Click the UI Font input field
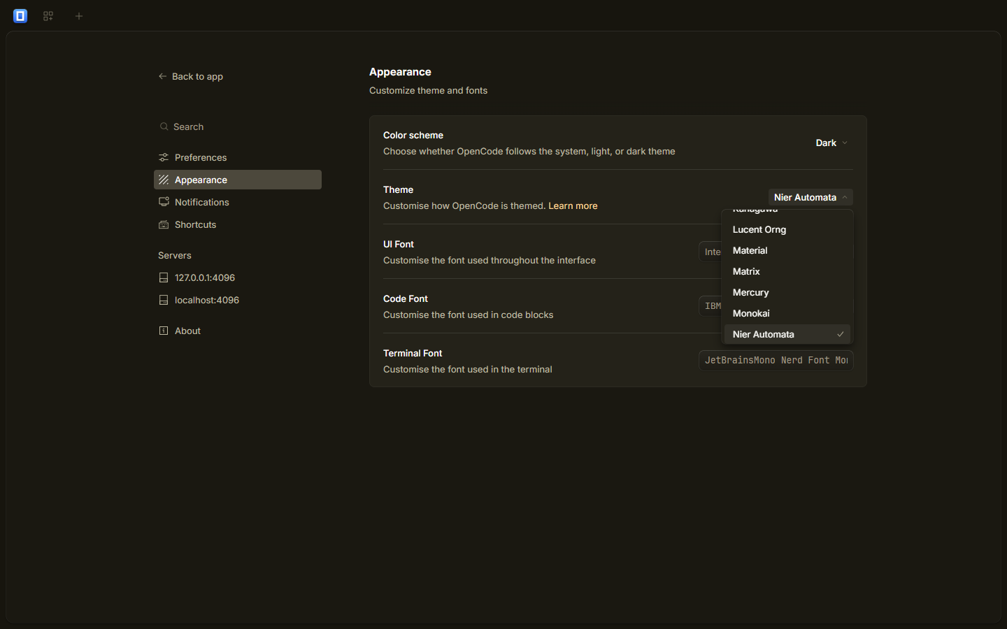This screenshot has height=629, width=1007. (710, 252)
